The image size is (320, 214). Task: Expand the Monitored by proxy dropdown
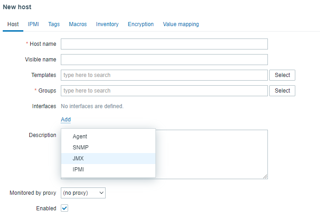coord(83,193)
